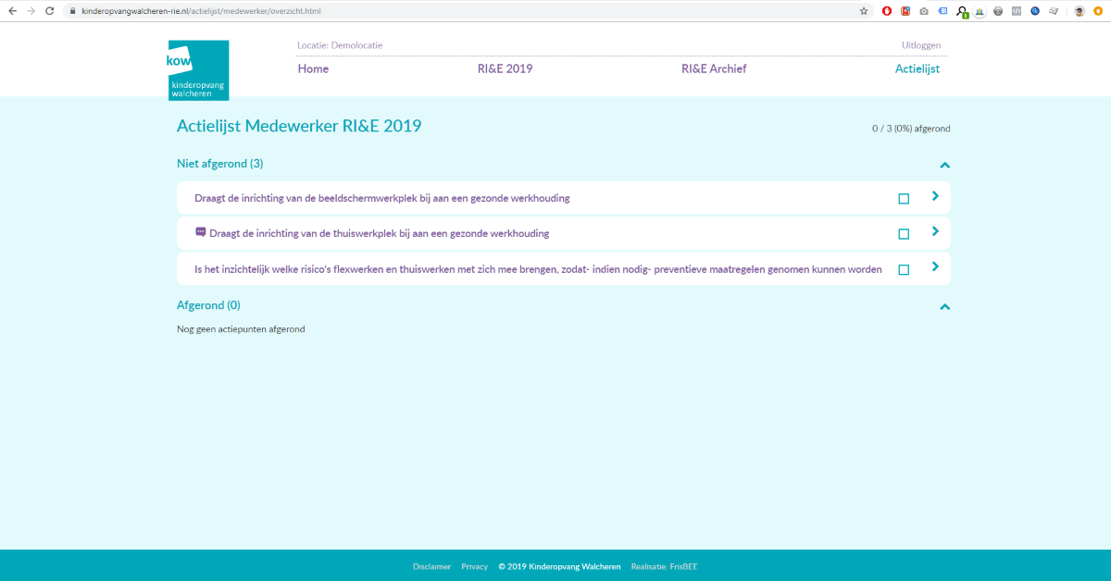The image size is (1111, 581).
Task: Click the comment bubble icon on thuiswerkplek item
Action: coord(200,232)
